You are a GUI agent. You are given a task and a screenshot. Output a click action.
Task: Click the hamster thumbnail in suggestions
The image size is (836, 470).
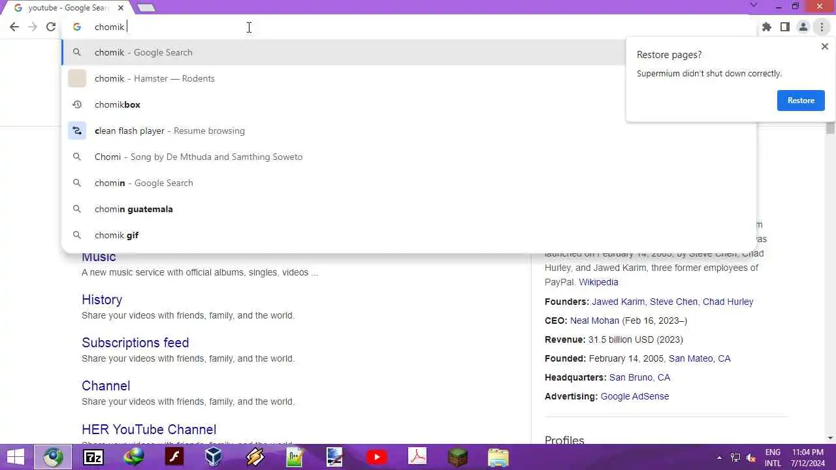tap(77, 78)
